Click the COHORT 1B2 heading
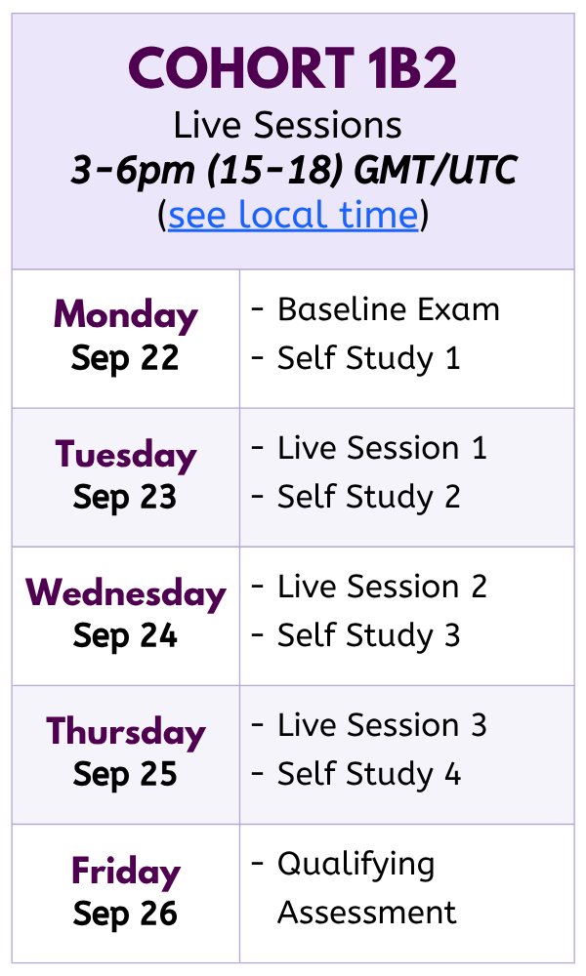 (x=293, y=69)
